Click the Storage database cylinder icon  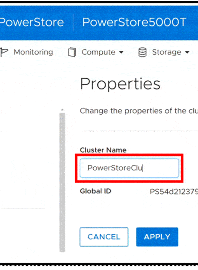[142, 52]
